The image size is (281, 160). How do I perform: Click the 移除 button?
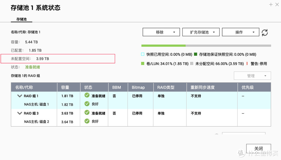[161, 32]
